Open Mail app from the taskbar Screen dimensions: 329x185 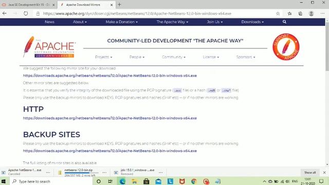[158, 181]
